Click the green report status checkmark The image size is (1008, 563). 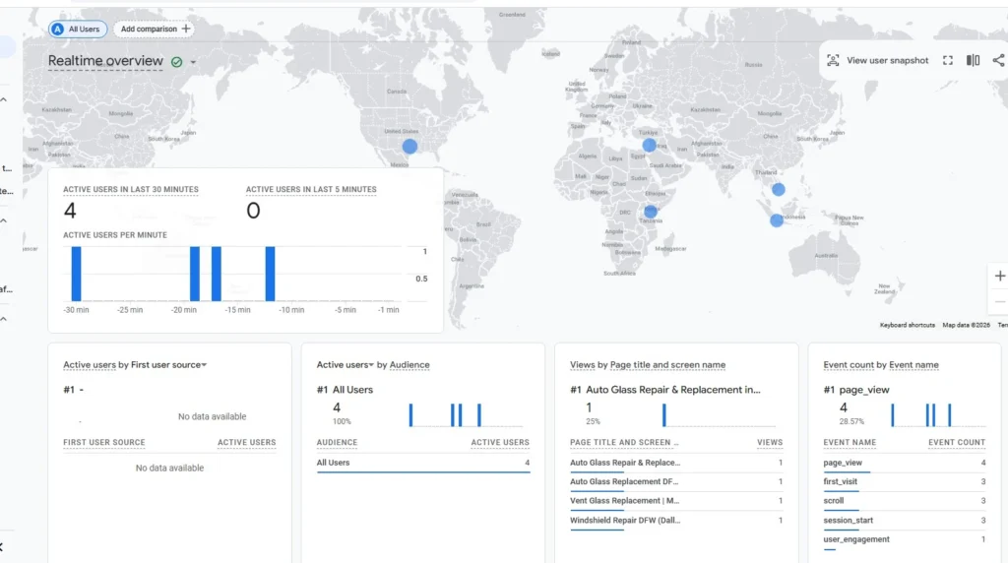point(176,62)
